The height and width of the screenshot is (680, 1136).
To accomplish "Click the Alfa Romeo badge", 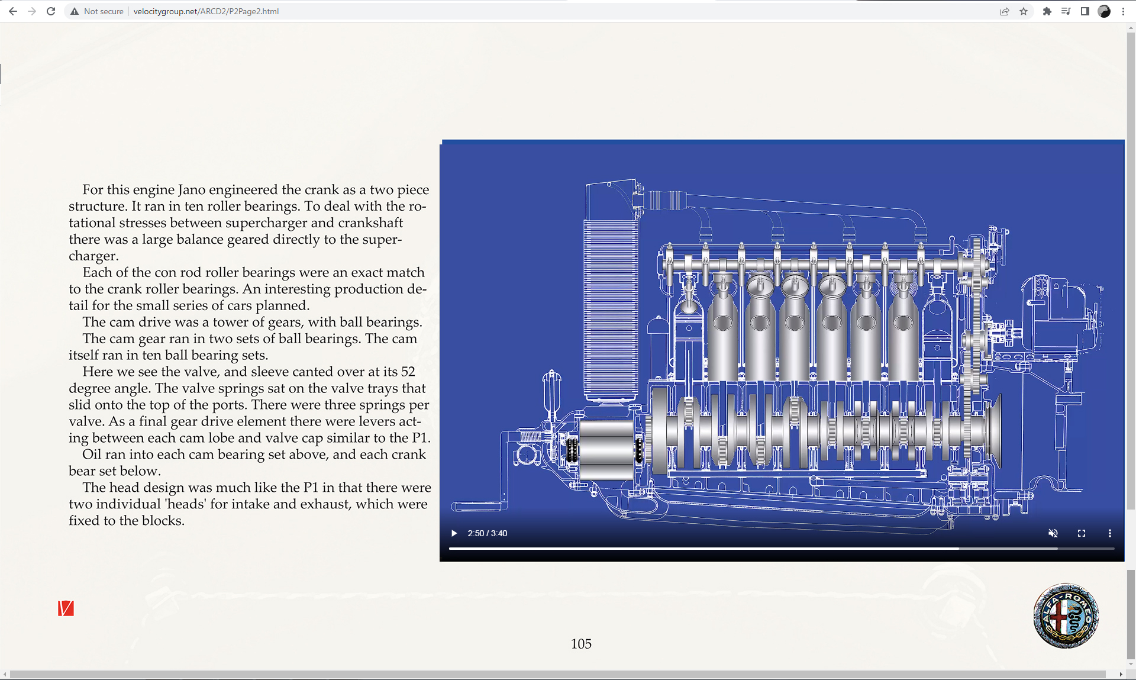I will (x=1066, y=615).
